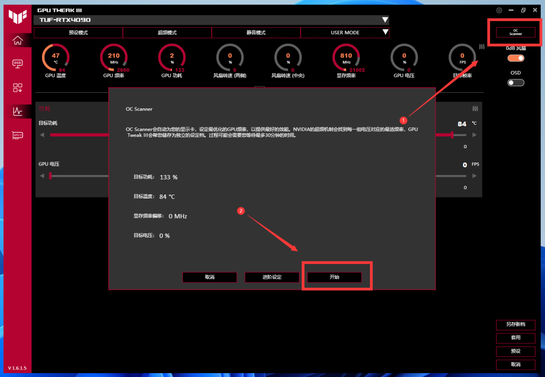
Task: Click the GPU 电压 slider handle
Action: [50, 176]
